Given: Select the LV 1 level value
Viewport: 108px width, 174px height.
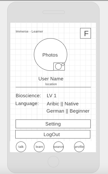Looking at the screenshot, I should [52, 96].
